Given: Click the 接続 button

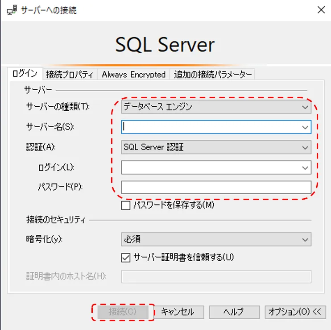Looking at the screenshot, I should (x=123, y=312).
